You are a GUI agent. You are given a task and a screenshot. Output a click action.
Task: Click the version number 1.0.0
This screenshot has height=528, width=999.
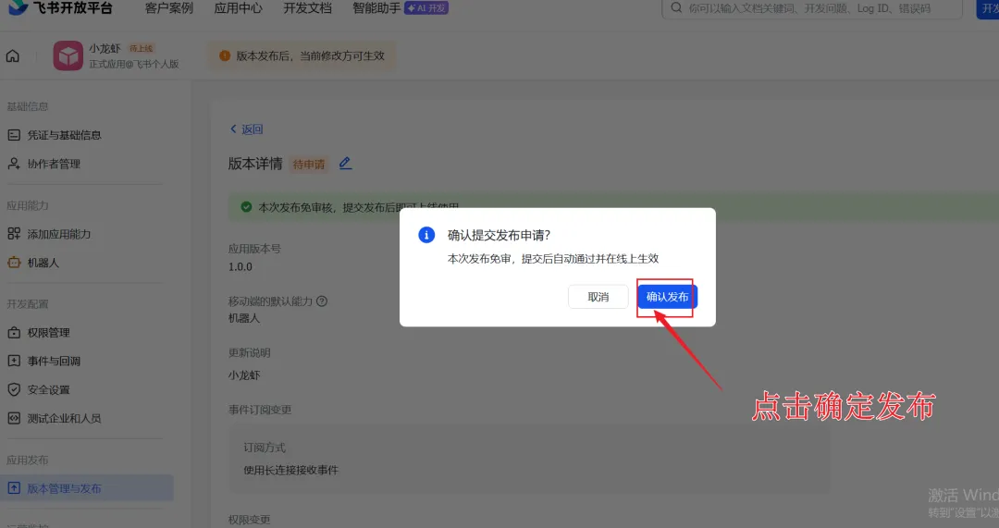[x=240, y=267]
